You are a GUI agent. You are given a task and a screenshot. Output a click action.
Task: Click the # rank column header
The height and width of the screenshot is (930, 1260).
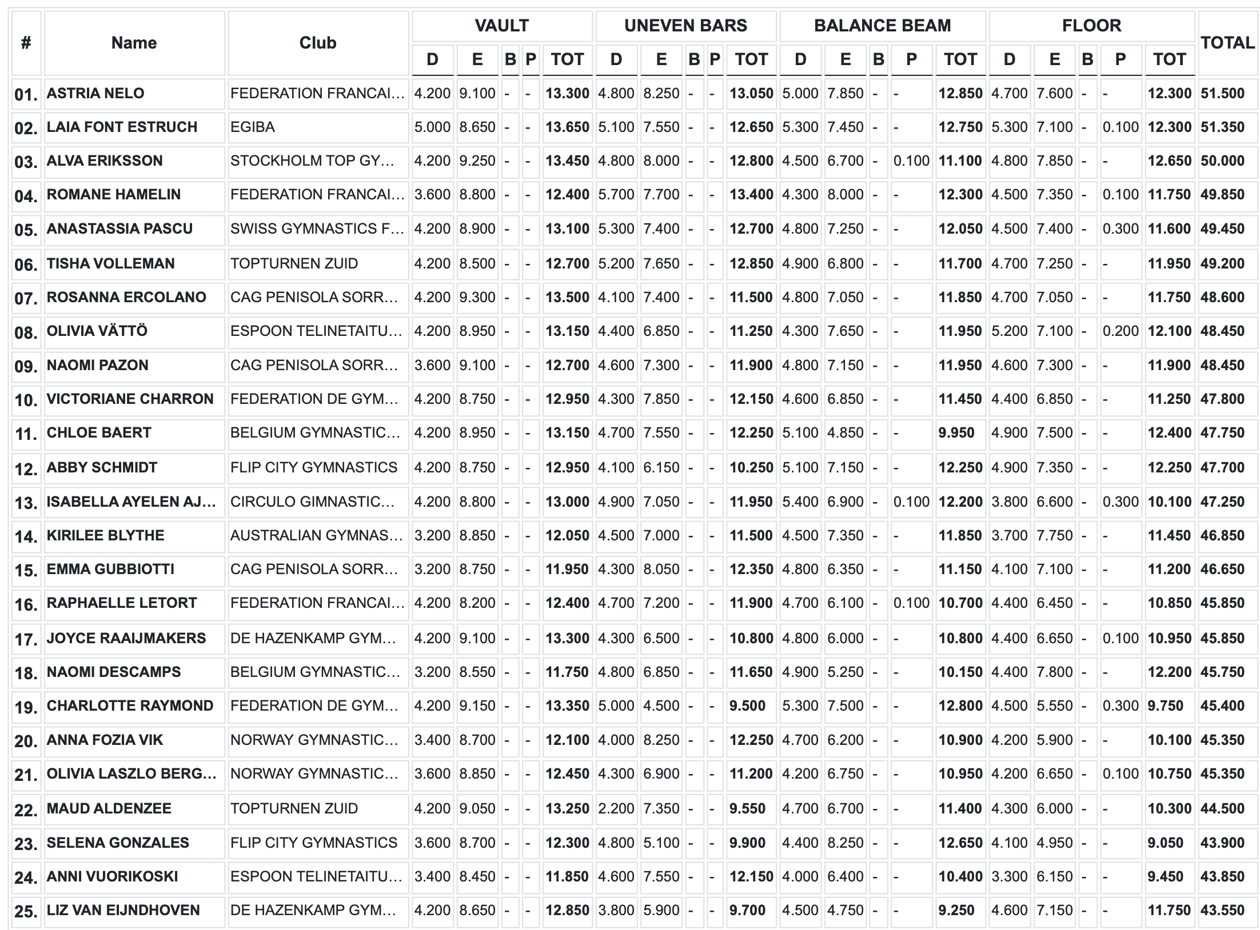coord(26,43)
